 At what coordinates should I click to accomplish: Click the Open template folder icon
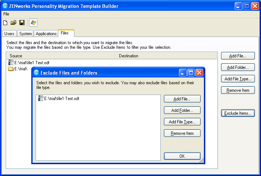[x=14, y=23]
